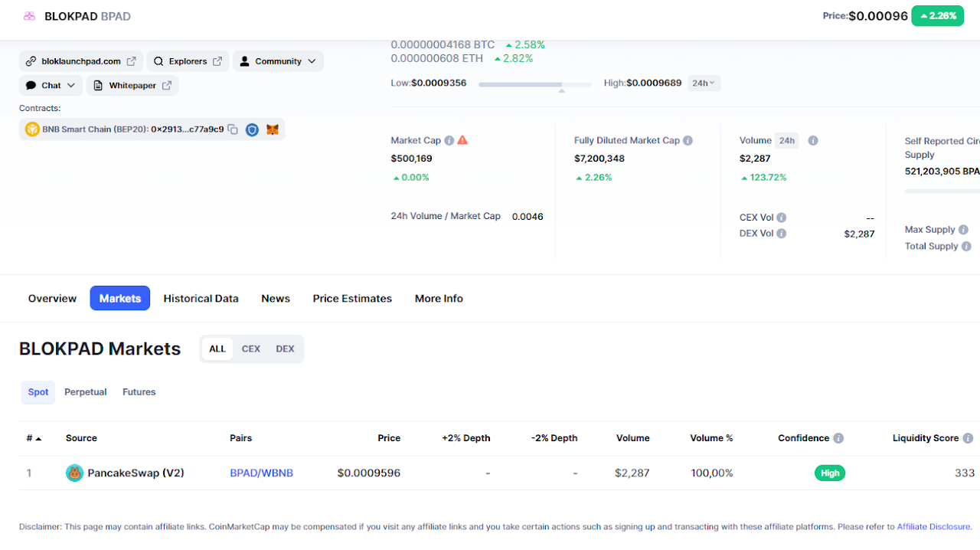Click the Total Supply info icon
This screenshot has height=550, width=980.
[966, 247]
